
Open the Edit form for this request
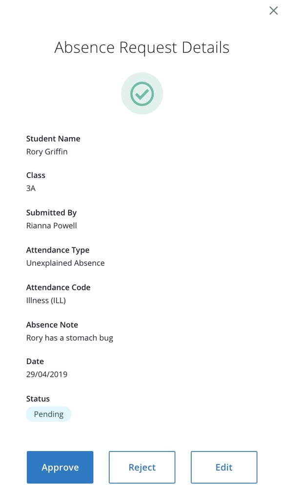(224, 467)
